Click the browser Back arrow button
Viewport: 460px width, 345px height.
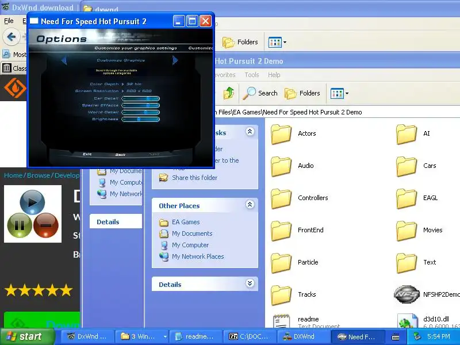pyautogui.click(x=11, y=37)
